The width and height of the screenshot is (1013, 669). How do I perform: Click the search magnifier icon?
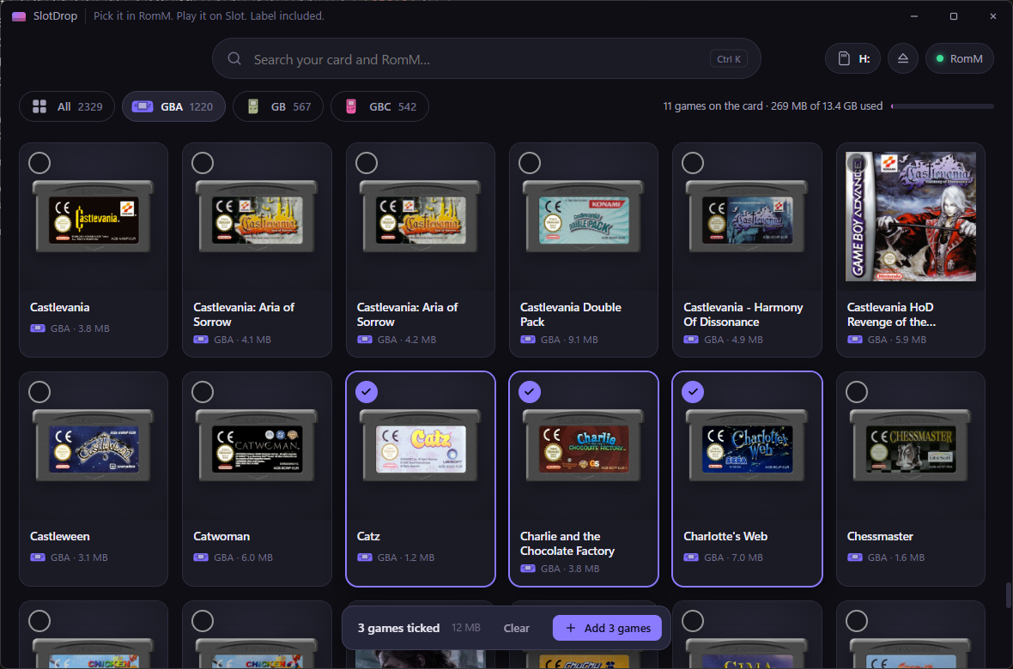tap(234, 59)
